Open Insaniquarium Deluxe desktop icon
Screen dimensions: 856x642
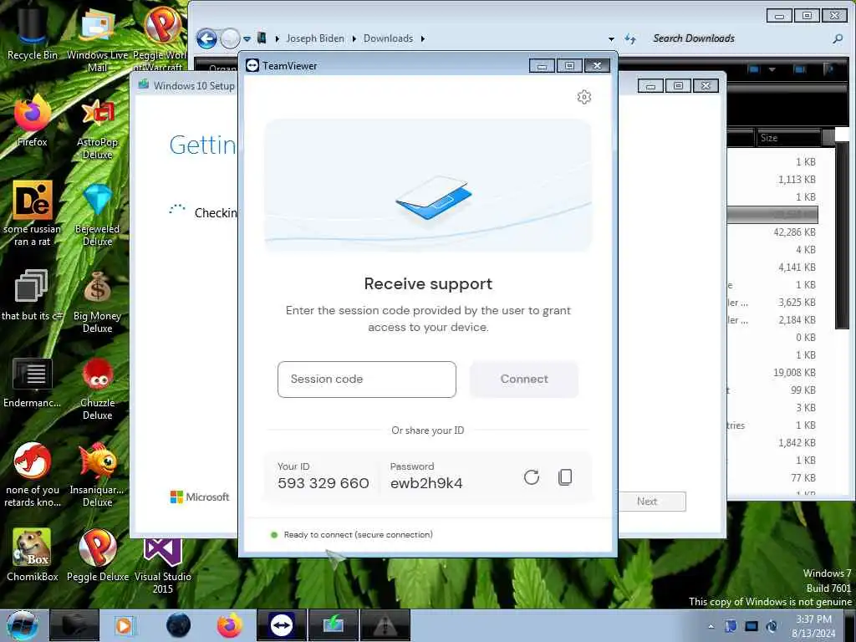point(97,475)
